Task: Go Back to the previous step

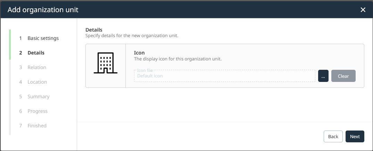Action: click(x=333, y=136)
